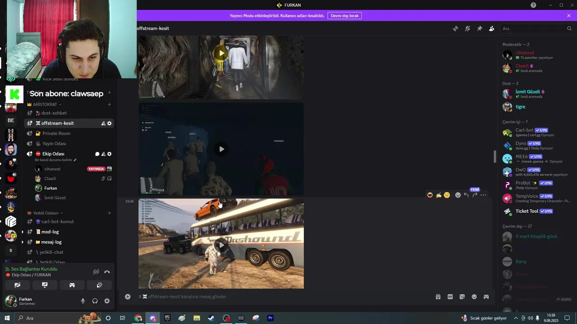
Task: Add channel to ARİSTOKRAT category plus
Action: click(109, 104)
